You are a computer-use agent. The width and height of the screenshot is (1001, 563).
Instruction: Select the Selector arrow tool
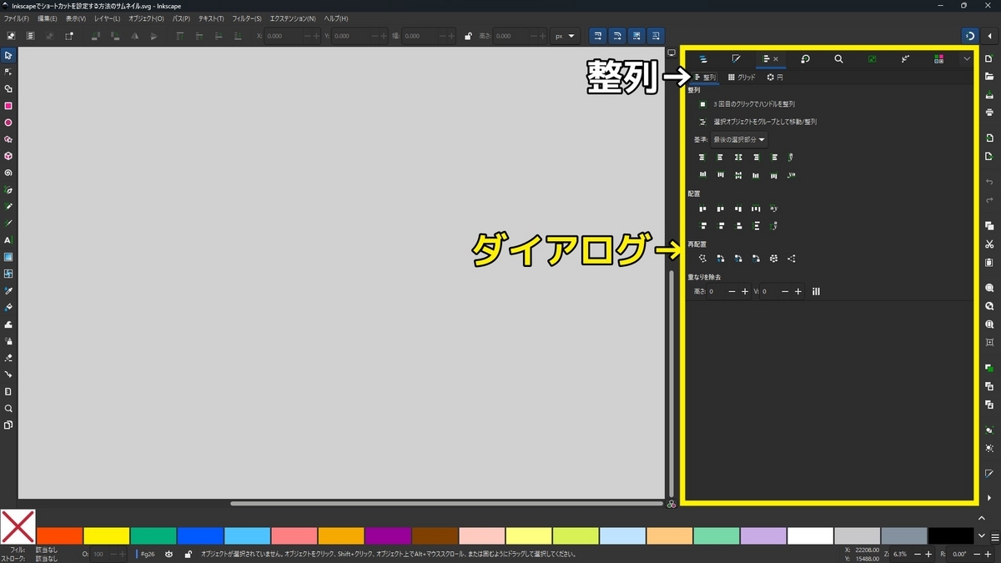point(8,55)
